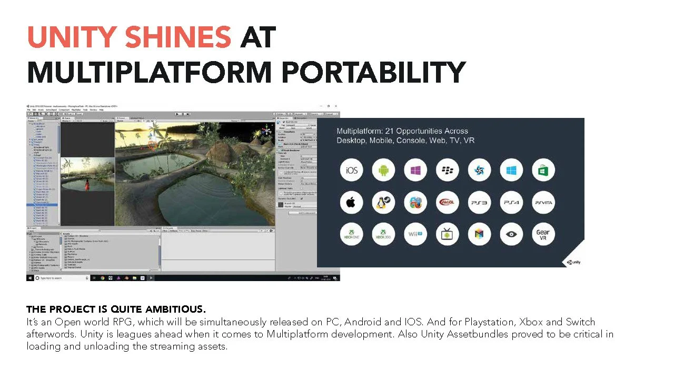Image resolution: width=674 pixels, height=379 pixels.
Task: Click the Oculus eye platform icon
Action: point(511,234)
